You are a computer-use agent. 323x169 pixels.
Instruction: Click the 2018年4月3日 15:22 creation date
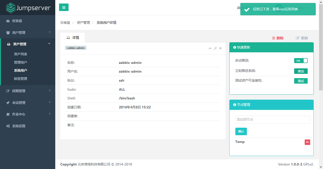tap(135, 107)
